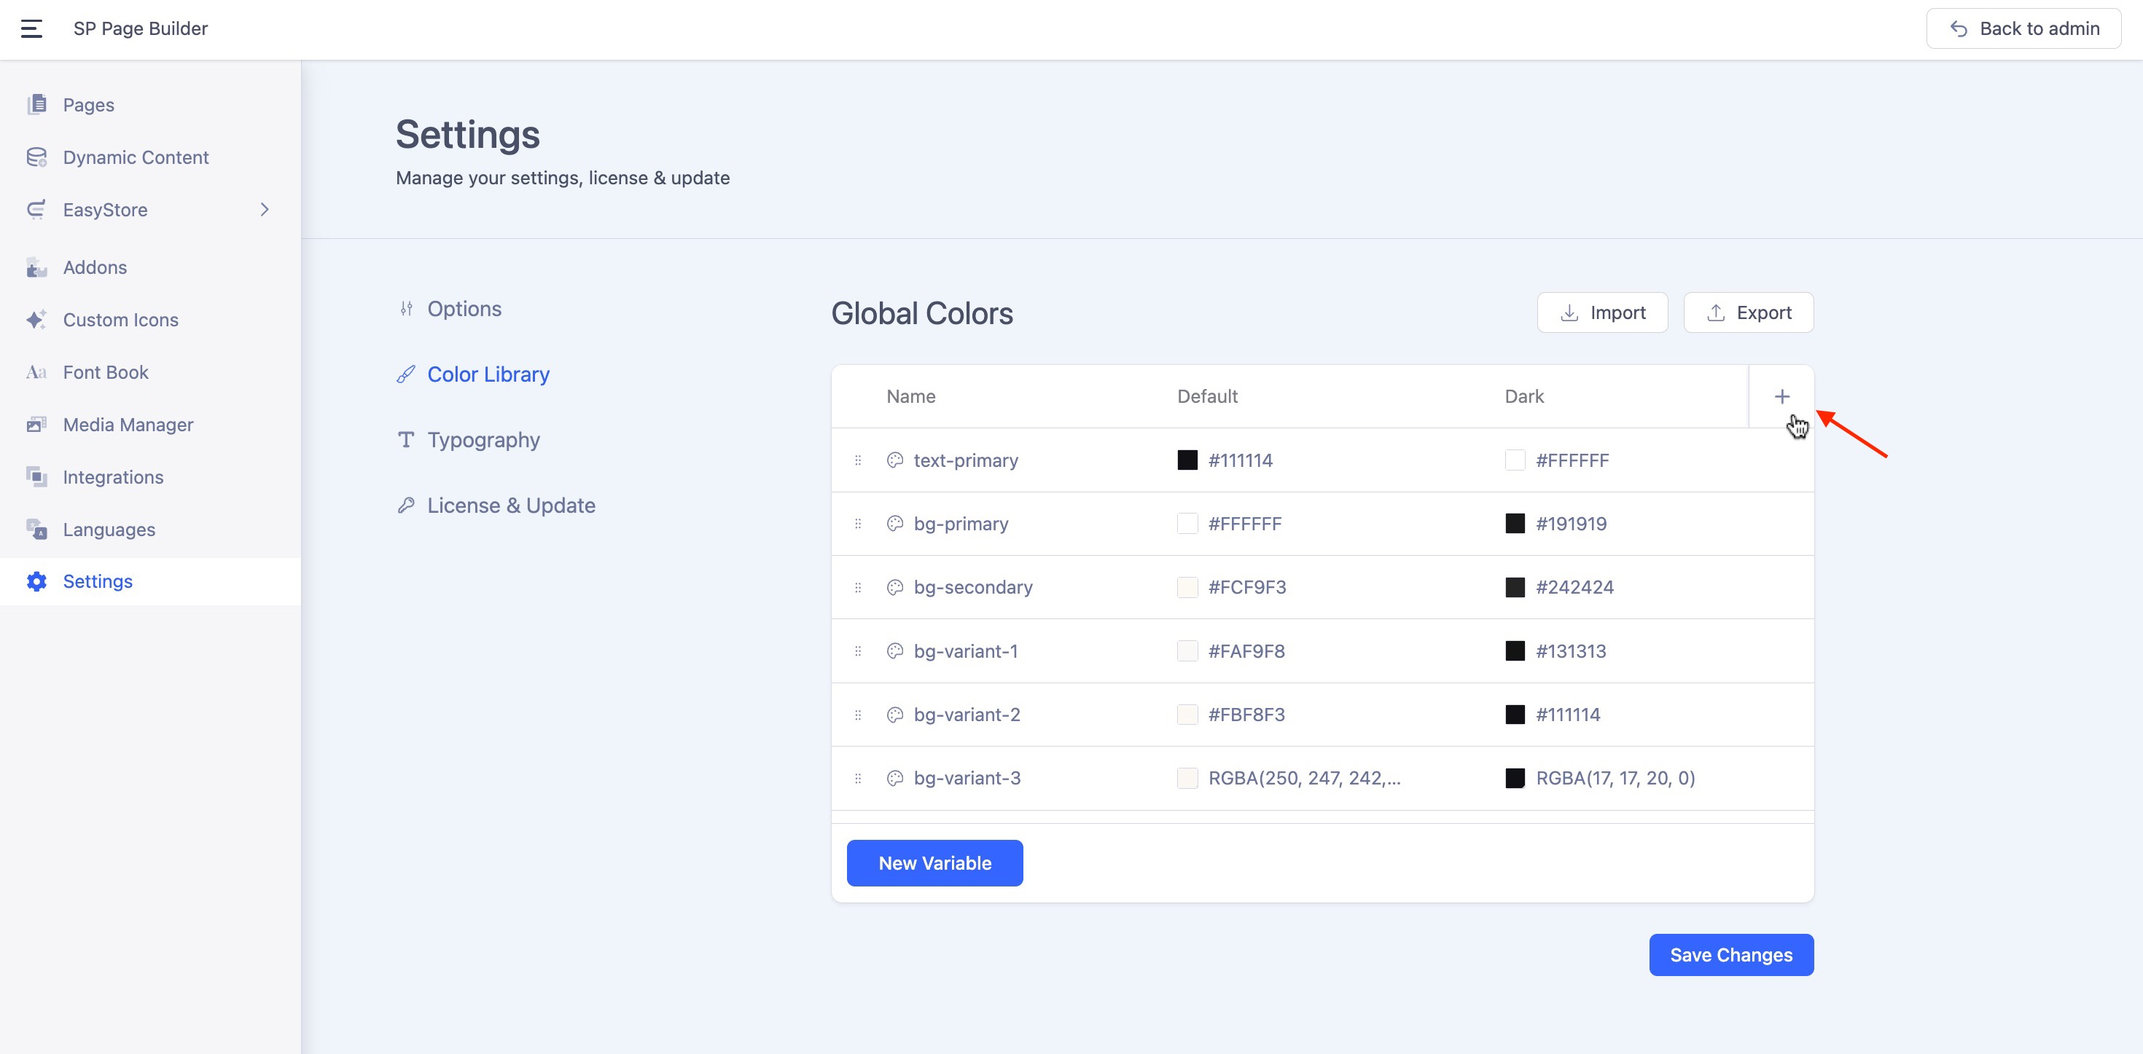
Task: Click the Save Changes button
Action: tap(1730, 955)
